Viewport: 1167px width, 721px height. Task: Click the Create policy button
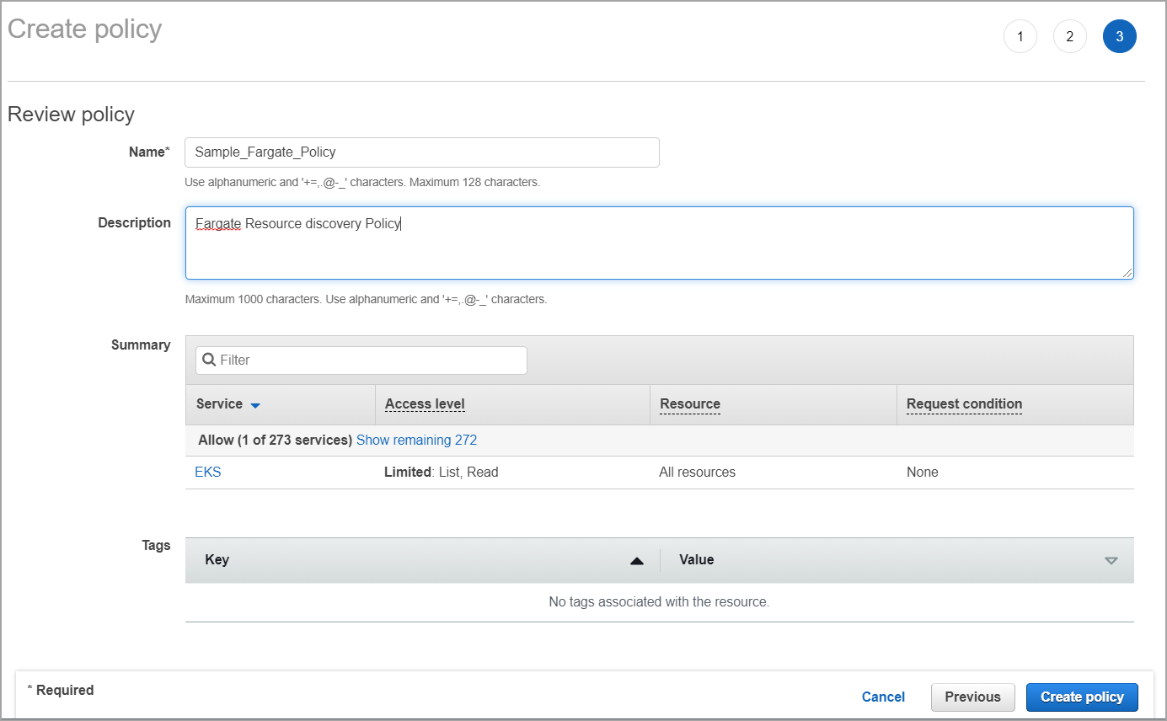point(1081,697)
